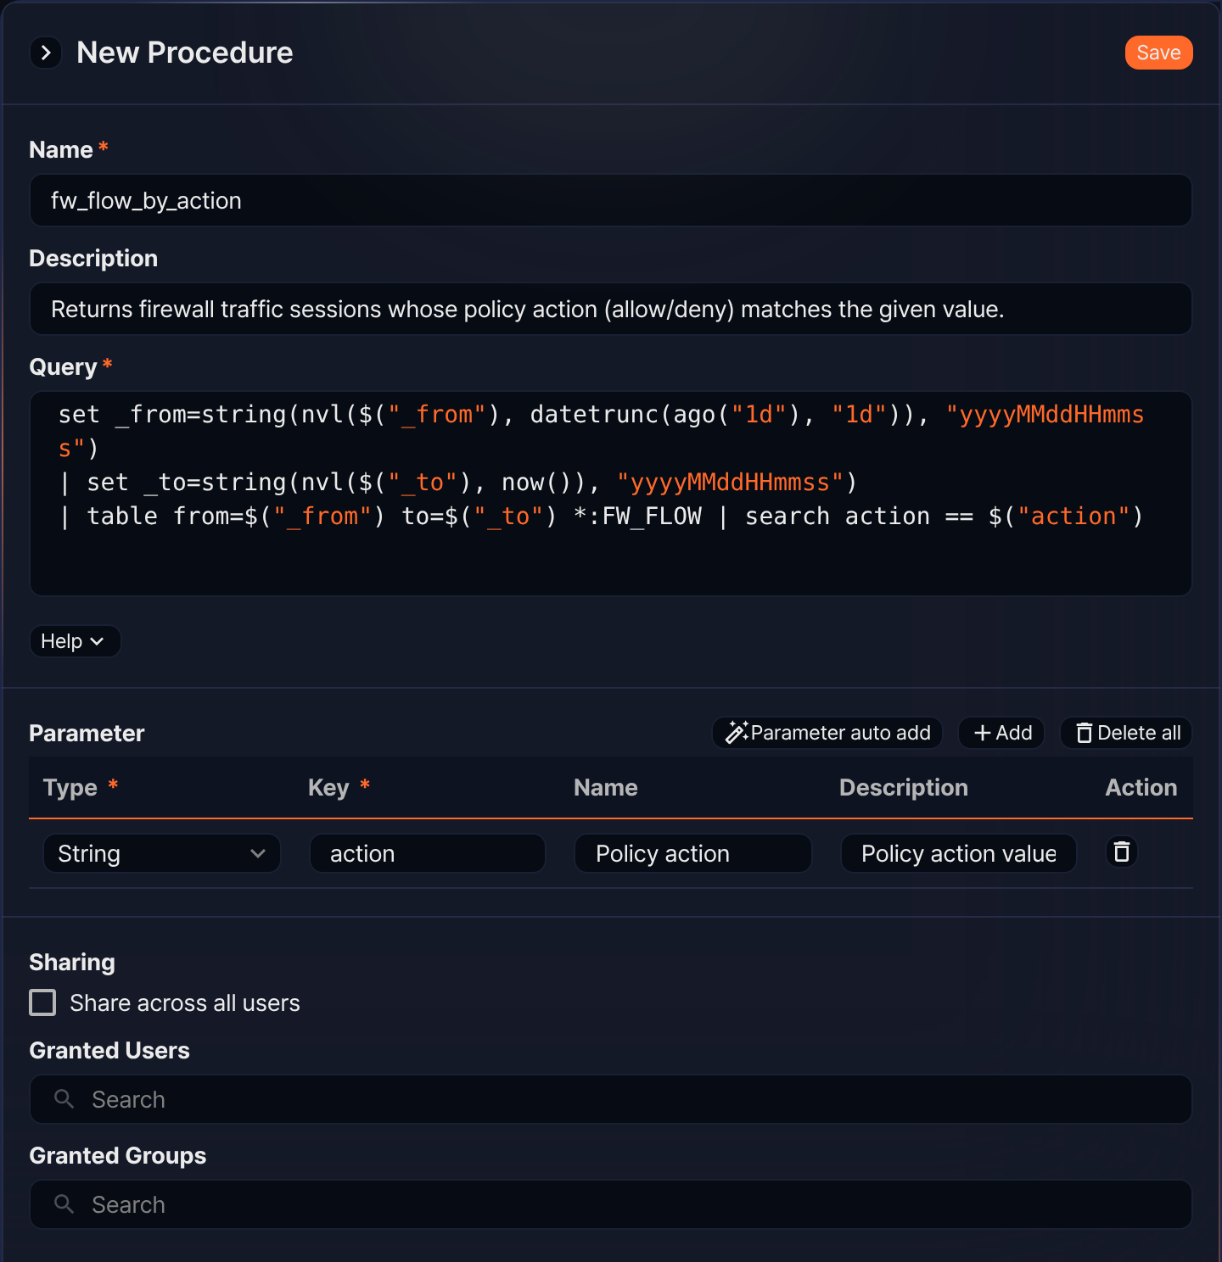The width and height of the screenshot is (1222, 1262).
Task: Expand the Help dropdown
Action: [75, 641]
